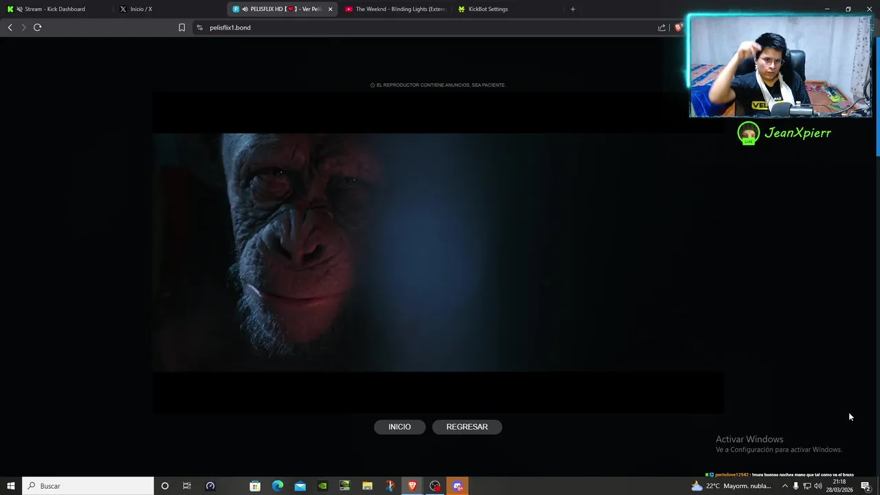Open the Discord taskbar icon with notifications
Image resolution: width=880 pixels, height=495 pixels.
(x=458, y=486)
